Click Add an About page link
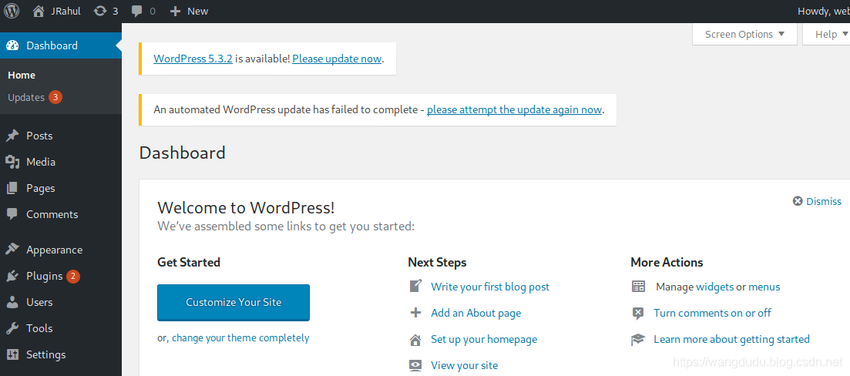The image size is (850, 376). tap(476, 313)
